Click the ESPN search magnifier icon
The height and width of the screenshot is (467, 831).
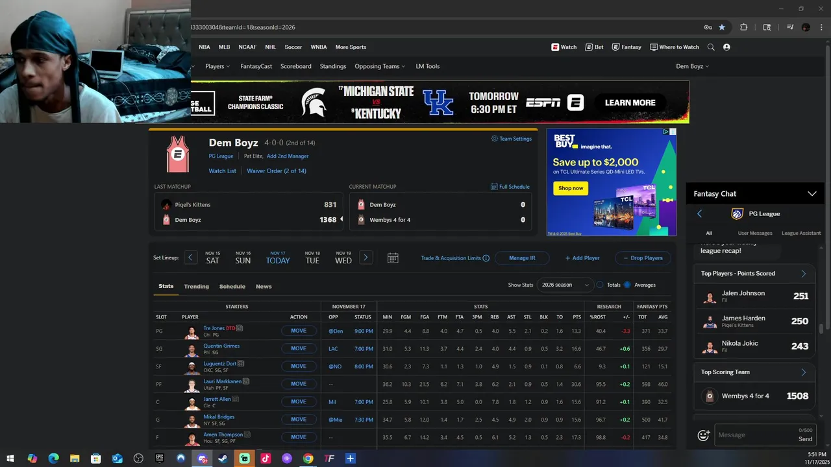click(x=711, y=47)
